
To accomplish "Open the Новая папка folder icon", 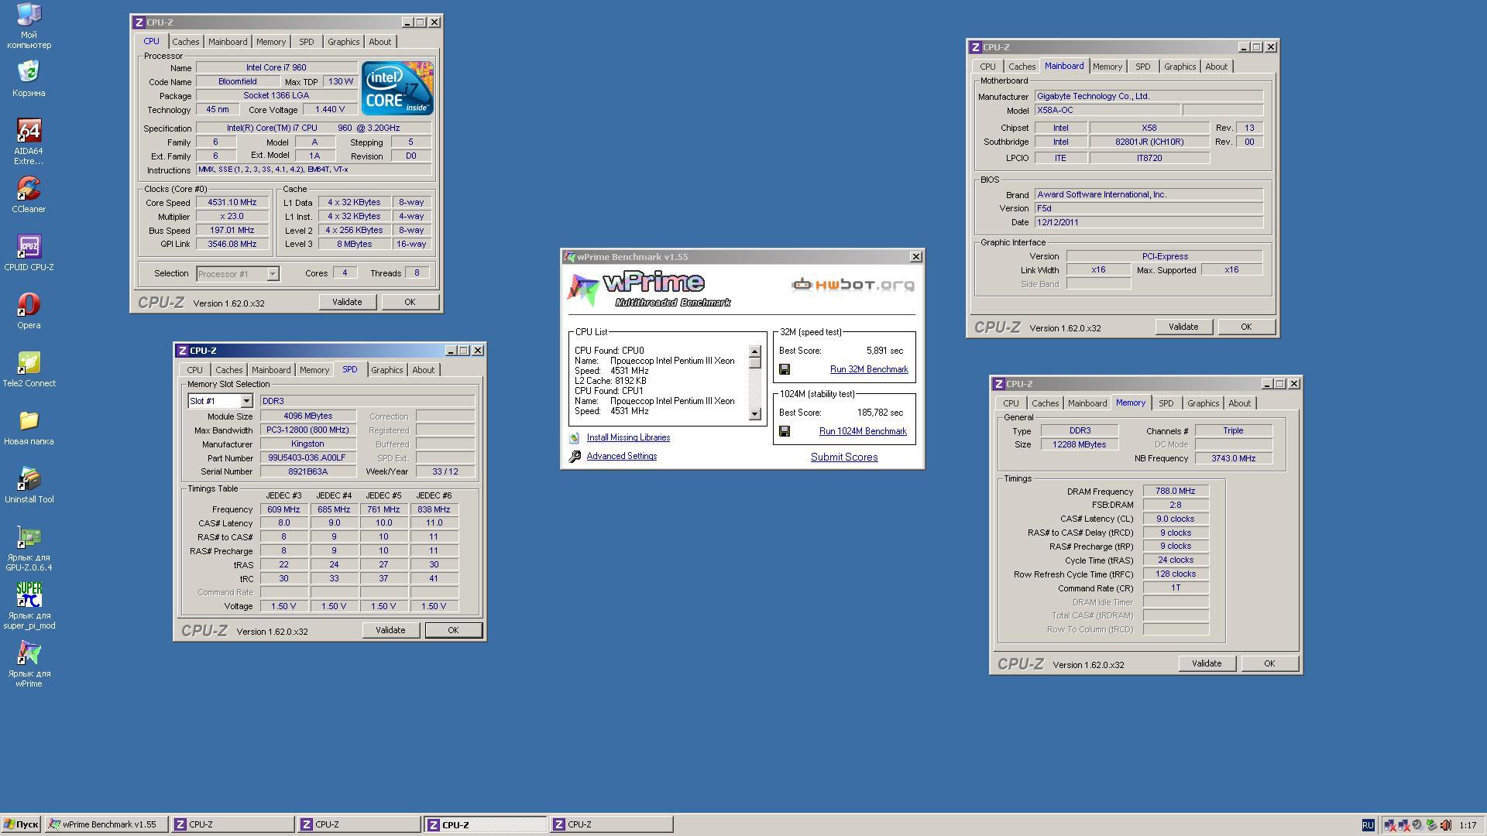I will tap(29, 420).
